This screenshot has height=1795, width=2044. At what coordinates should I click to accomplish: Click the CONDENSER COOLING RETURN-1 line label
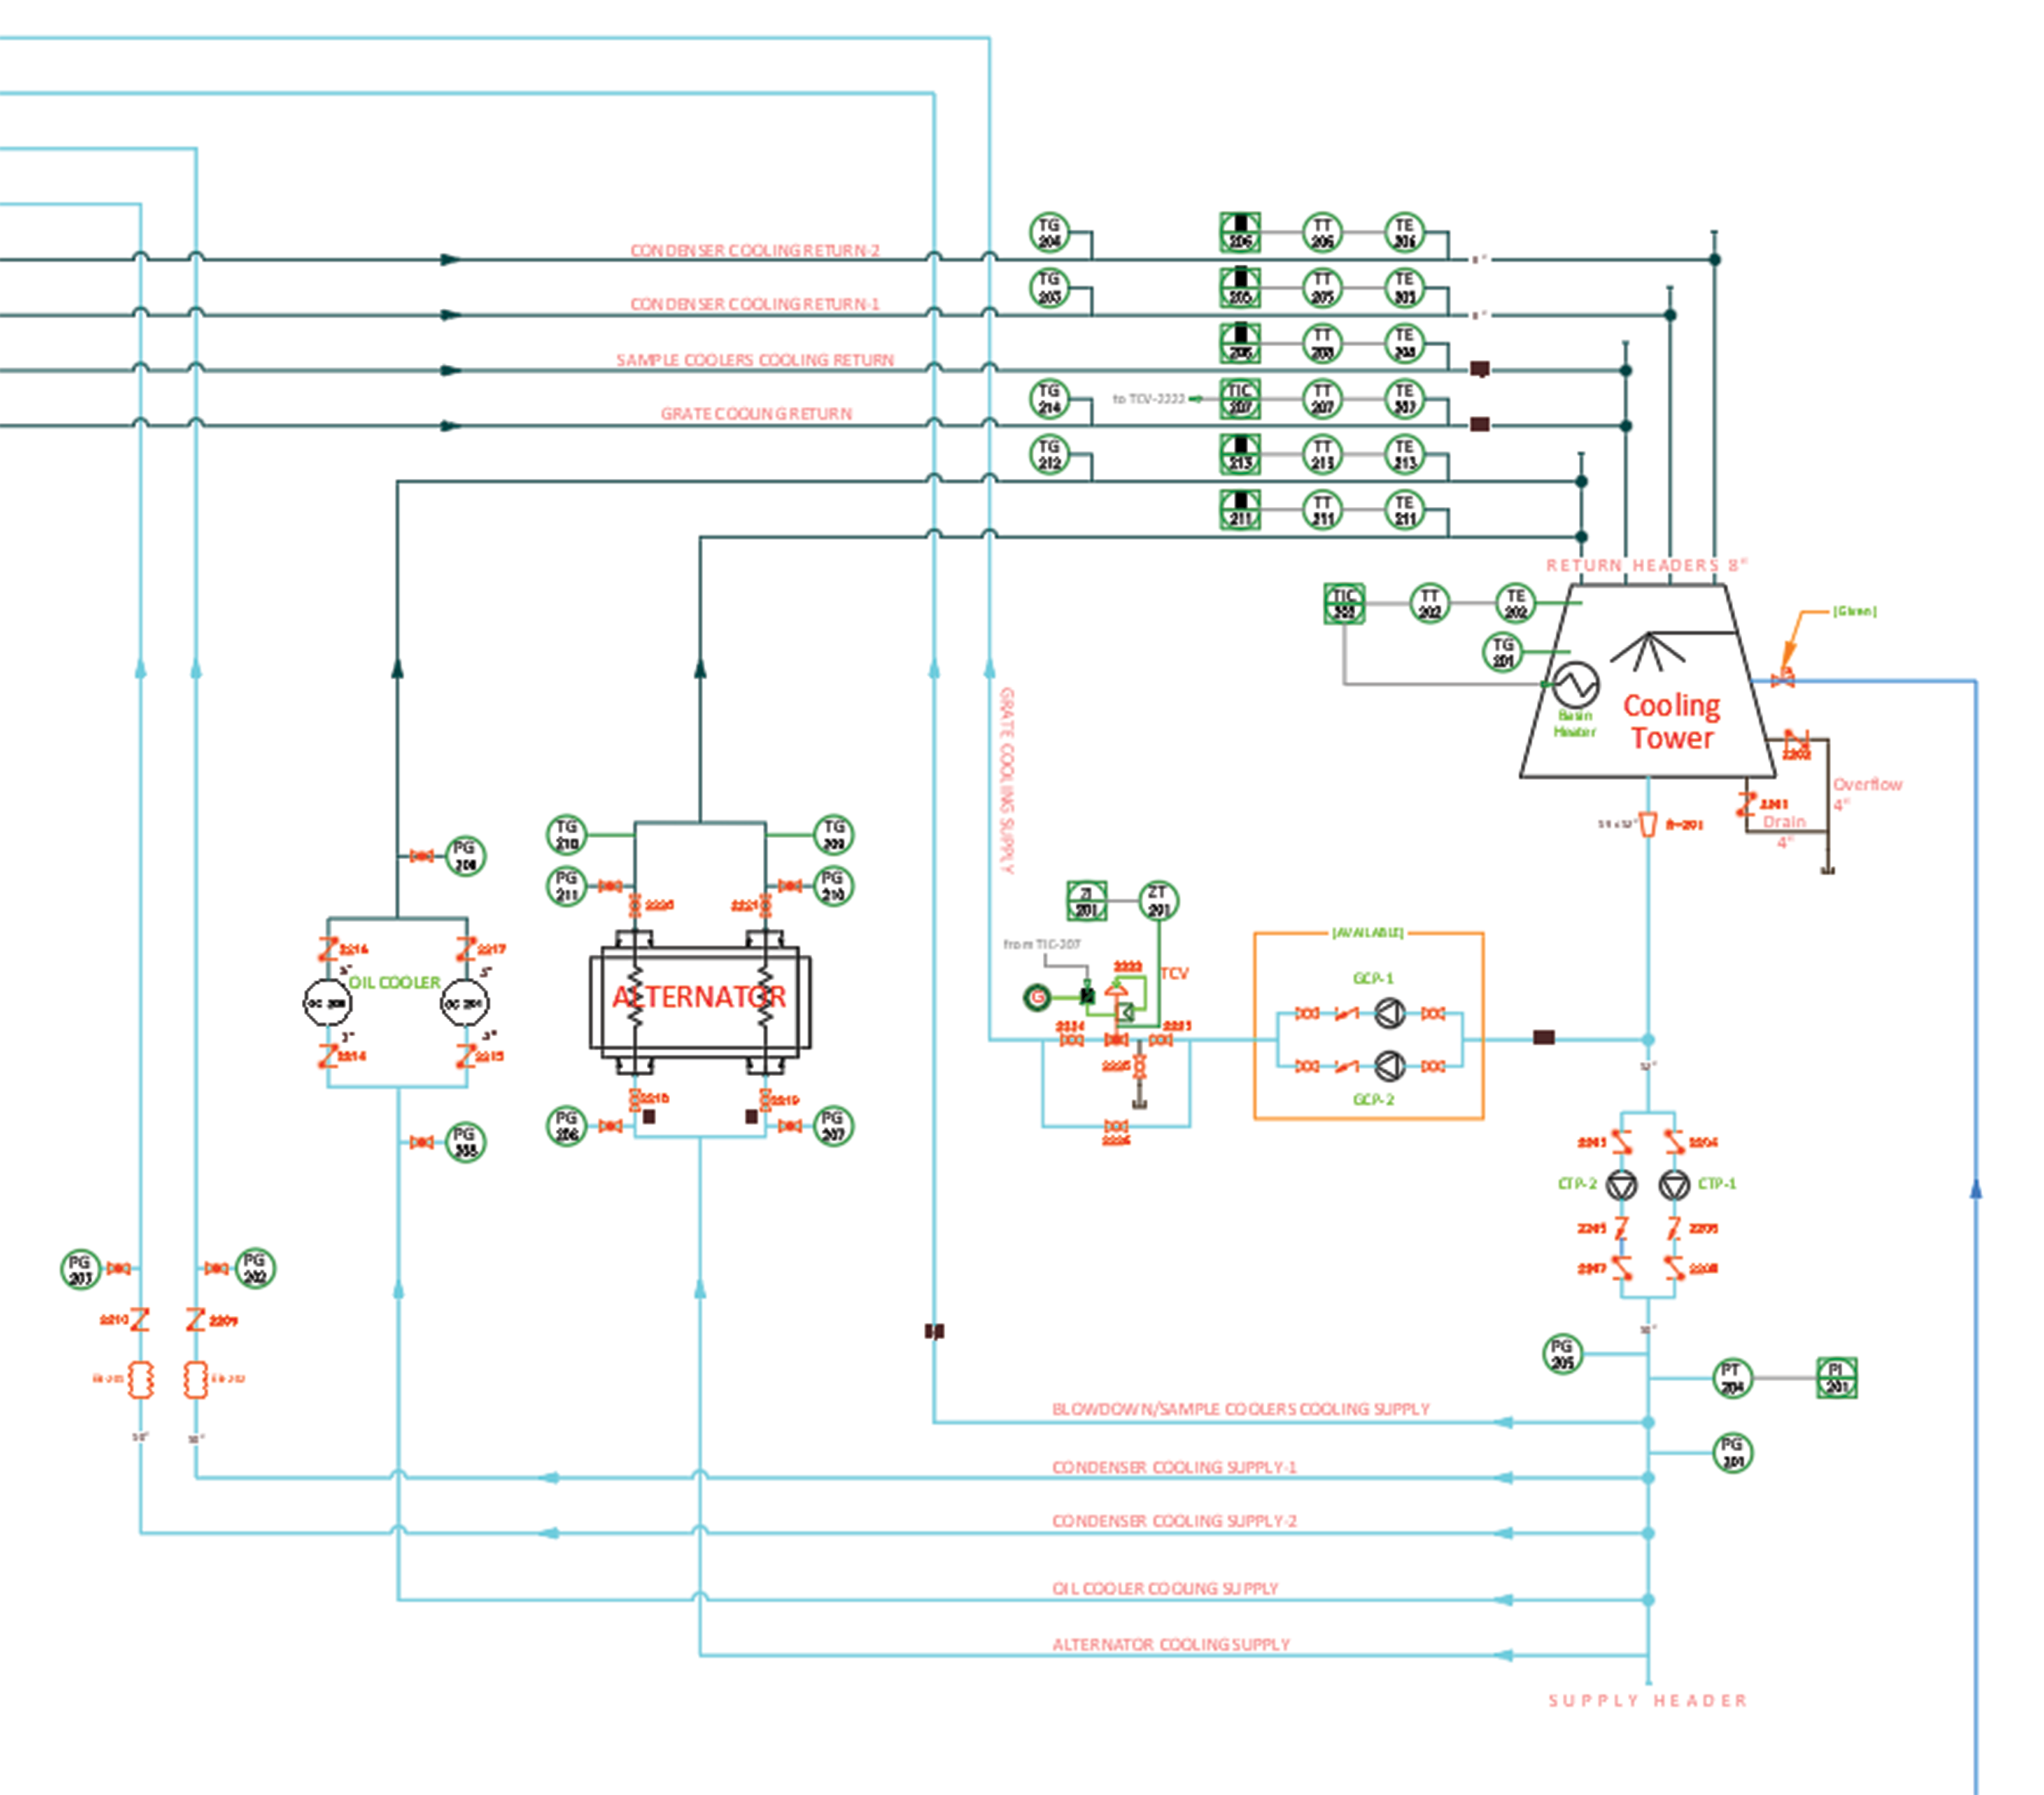755,303
